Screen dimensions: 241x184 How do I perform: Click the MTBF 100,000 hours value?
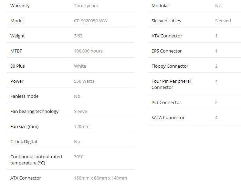[88, 51]
